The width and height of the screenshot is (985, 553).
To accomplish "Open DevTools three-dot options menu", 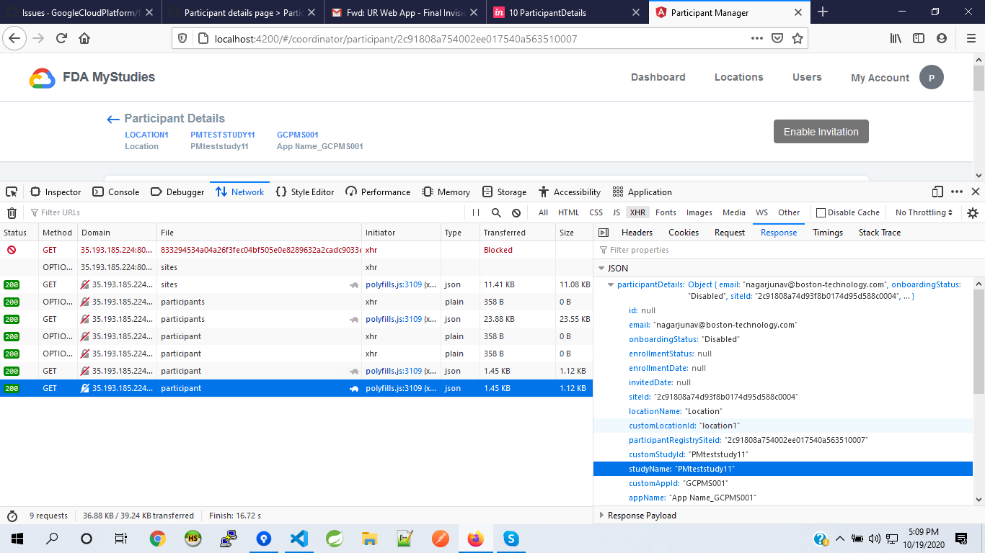I will pos(957,192).
